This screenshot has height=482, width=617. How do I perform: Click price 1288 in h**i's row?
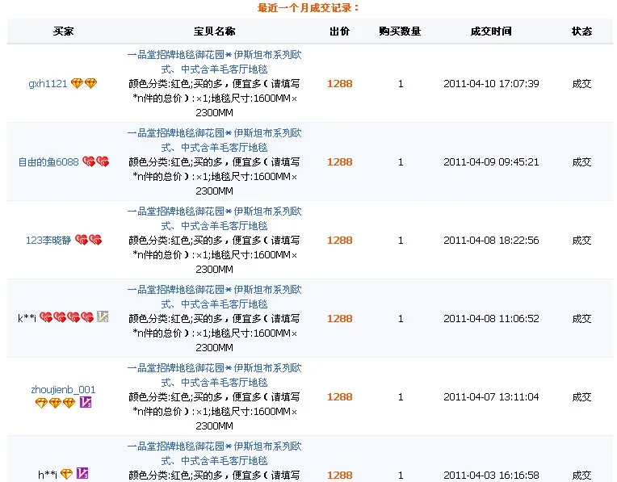pyautogui.click(x=339, y=475)
